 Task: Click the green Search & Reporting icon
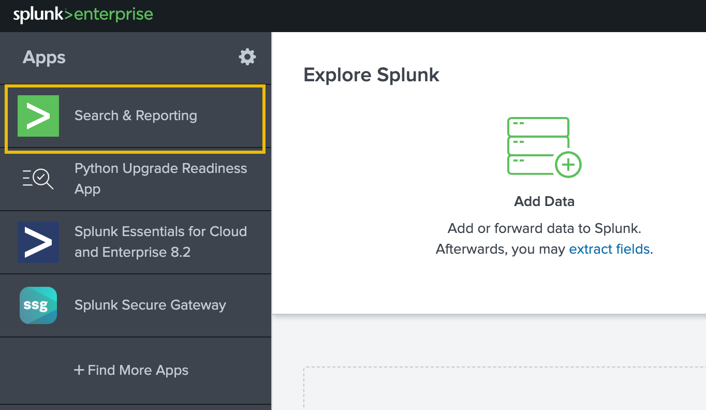coord(38,116)
